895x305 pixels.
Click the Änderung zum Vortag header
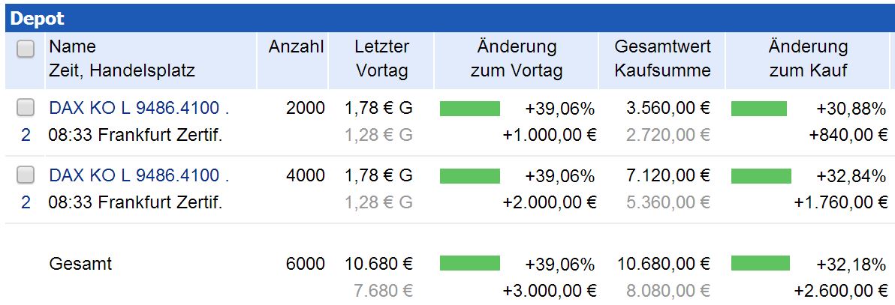(x=517, y=58)
